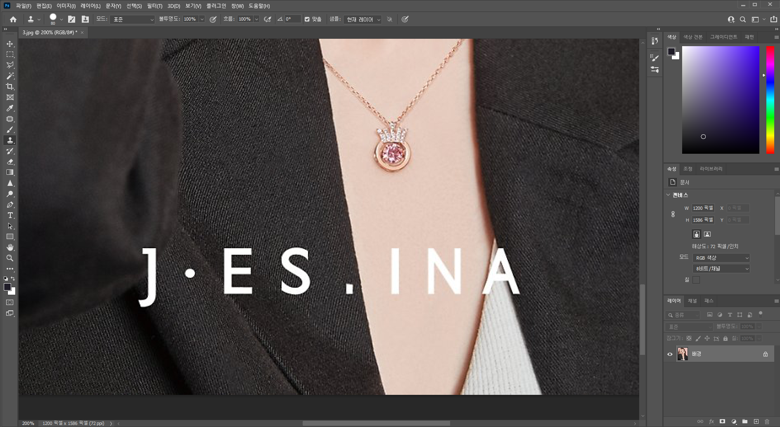Switch to the 색상 견본 tab

[x=693, y=37]
